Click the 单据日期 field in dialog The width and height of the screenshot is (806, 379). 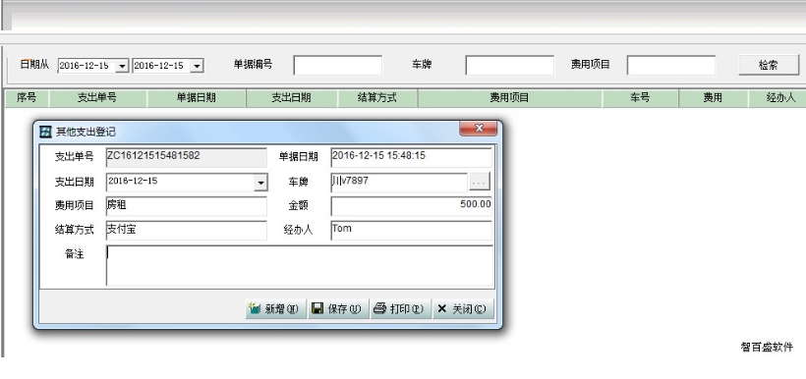pyautogui.click(x=411, y=157)
